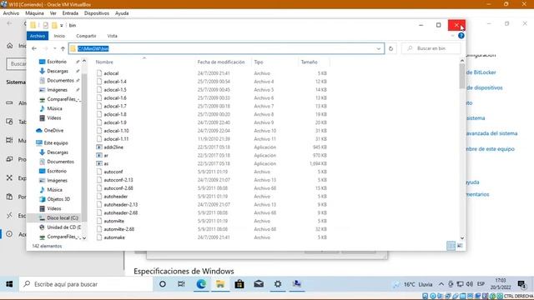Screen dimensions: 534x300
Task: Open File Explorer taskbar icon
Action: click(x=220, y=284)
